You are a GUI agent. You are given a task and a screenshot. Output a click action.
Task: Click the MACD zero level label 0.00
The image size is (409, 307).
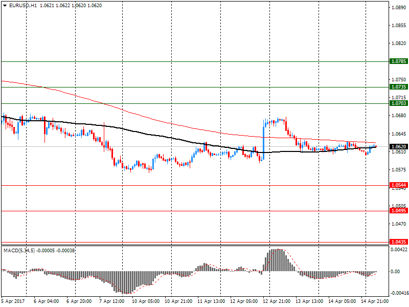coord(395,272)
